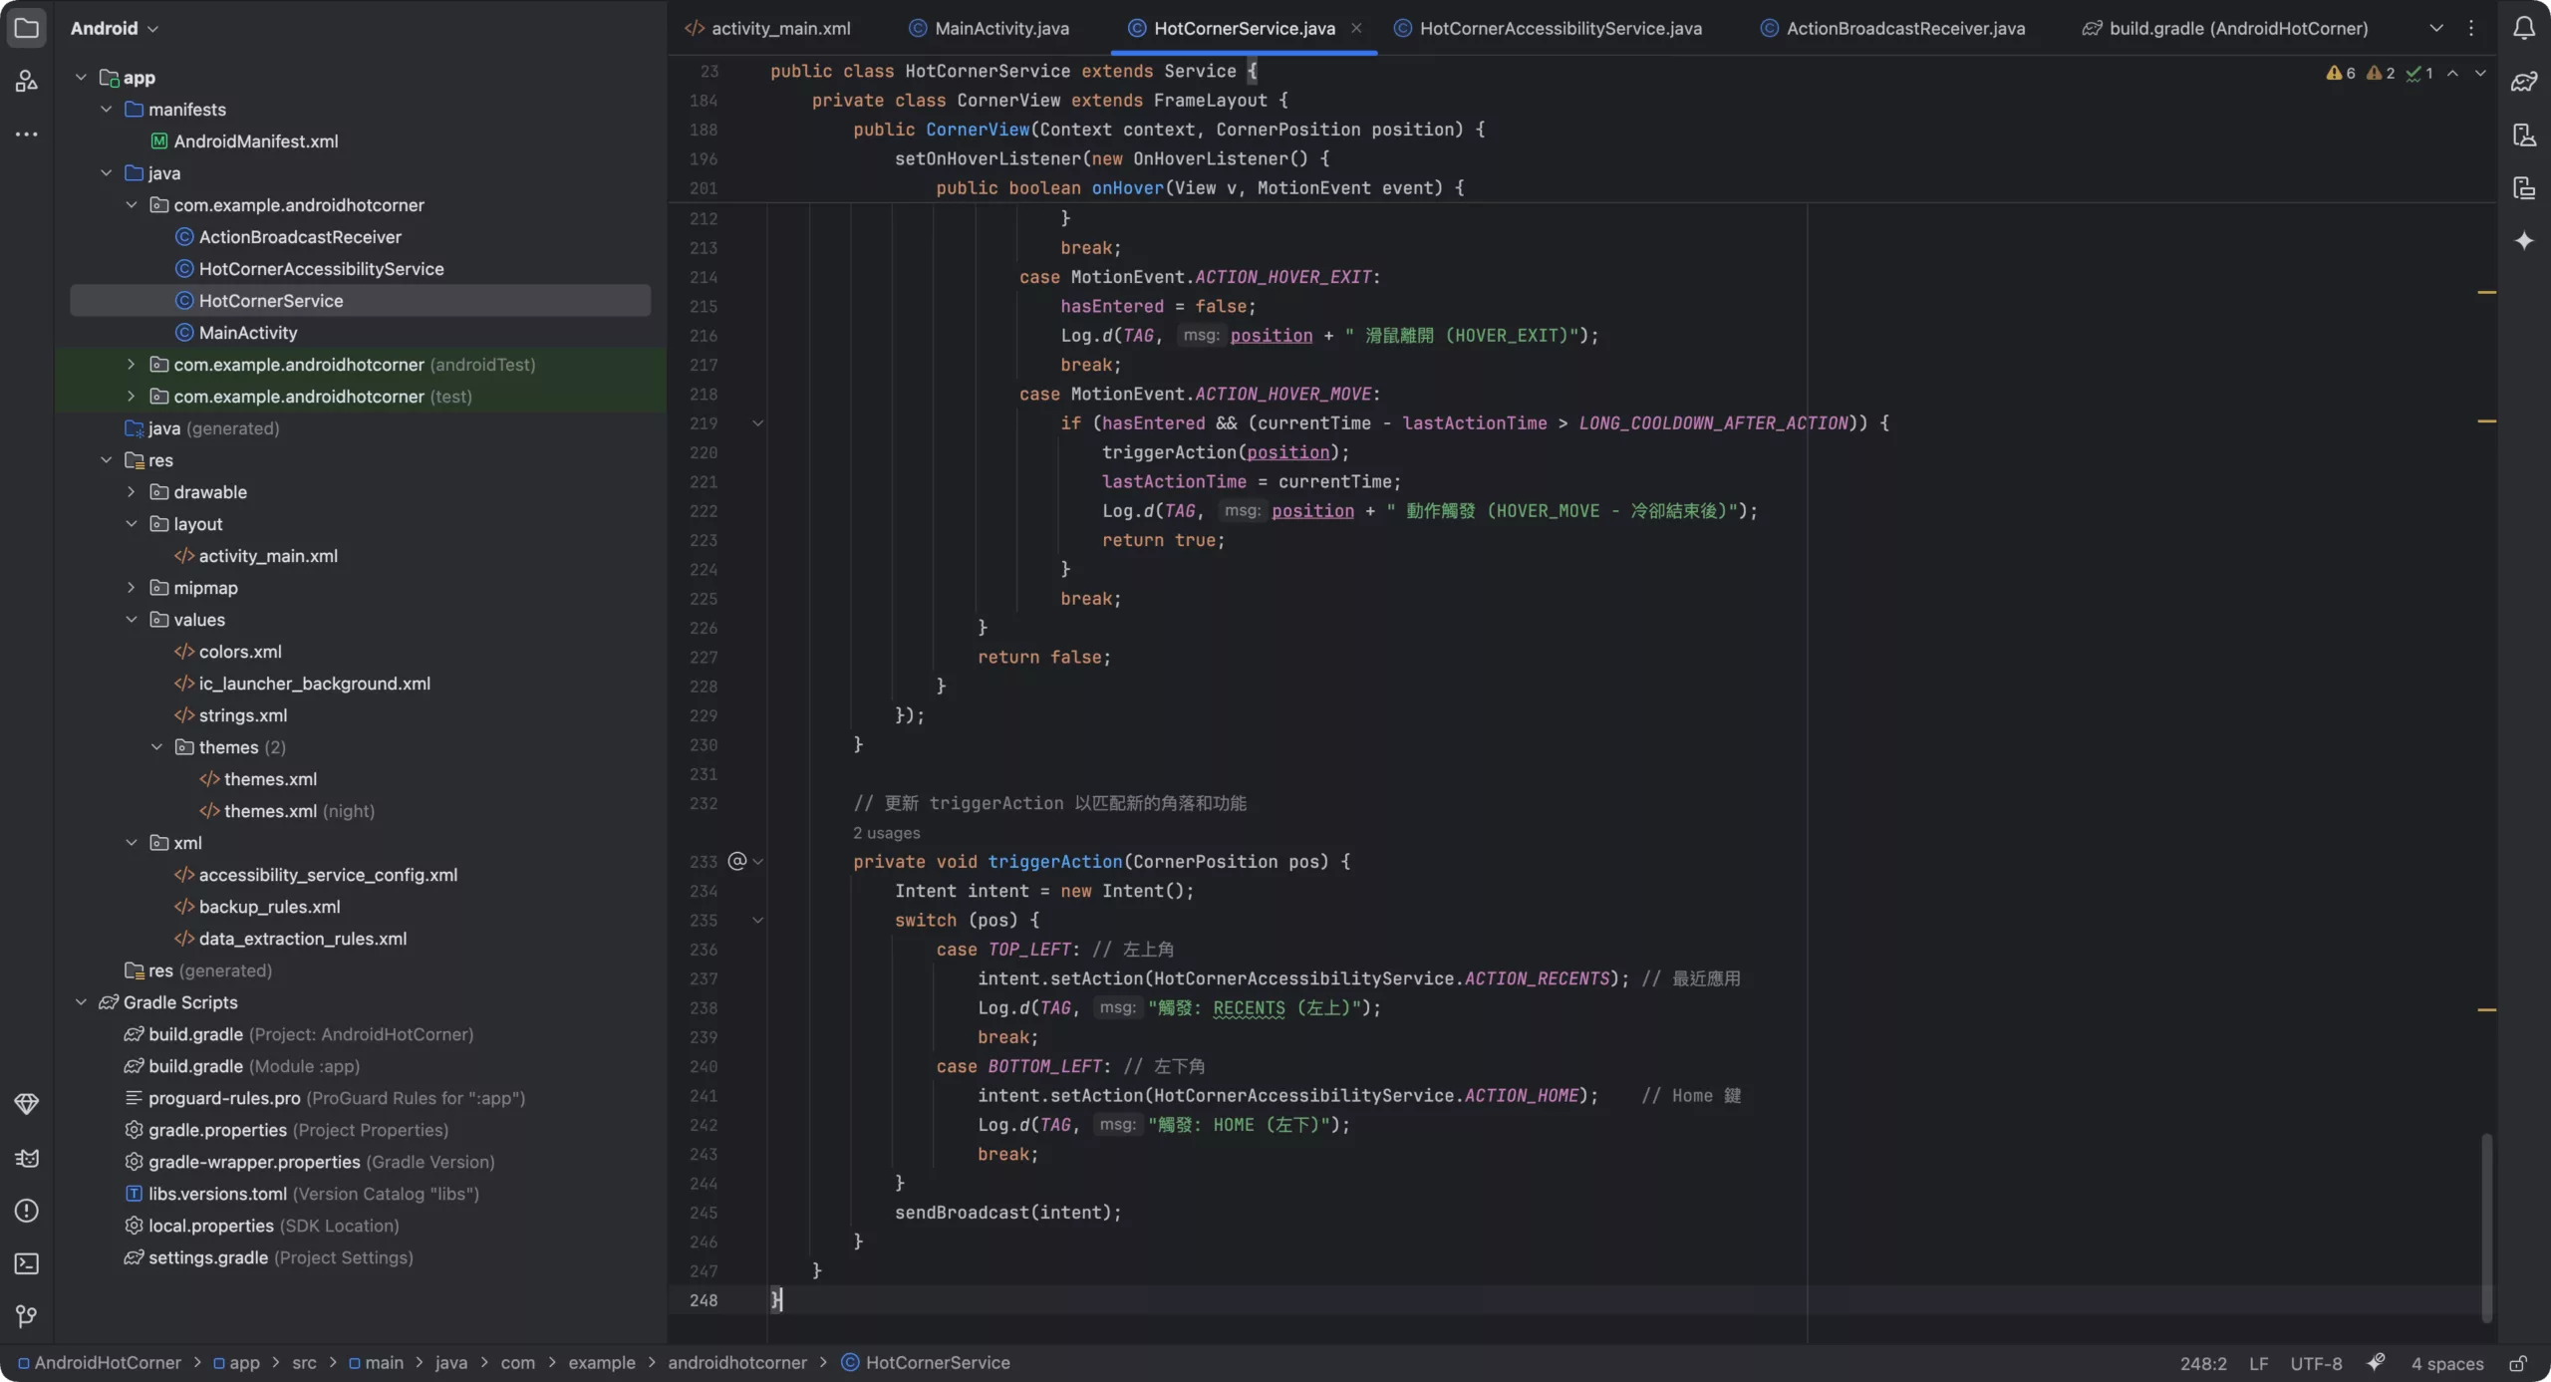Viewport: 2551px width, 1382px height.
Task: Click the '4 spaces' indent selector
Action: [2446, 1363]
